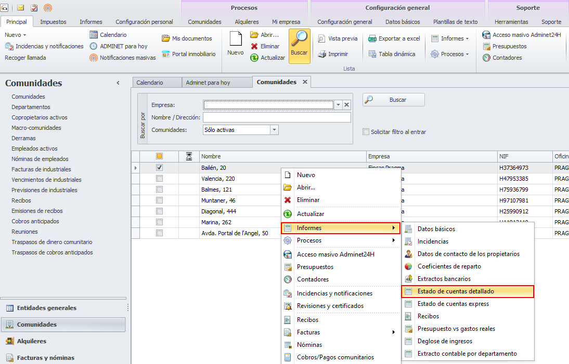The height and width of the screenshot is (364, 569).
Task: Check the Valencia, 220 row checkbox
Action: [x=160, y=179]
